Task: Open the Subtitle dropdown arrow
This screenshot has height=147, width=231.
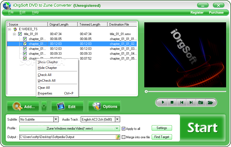Action: (x=56, y=119)
